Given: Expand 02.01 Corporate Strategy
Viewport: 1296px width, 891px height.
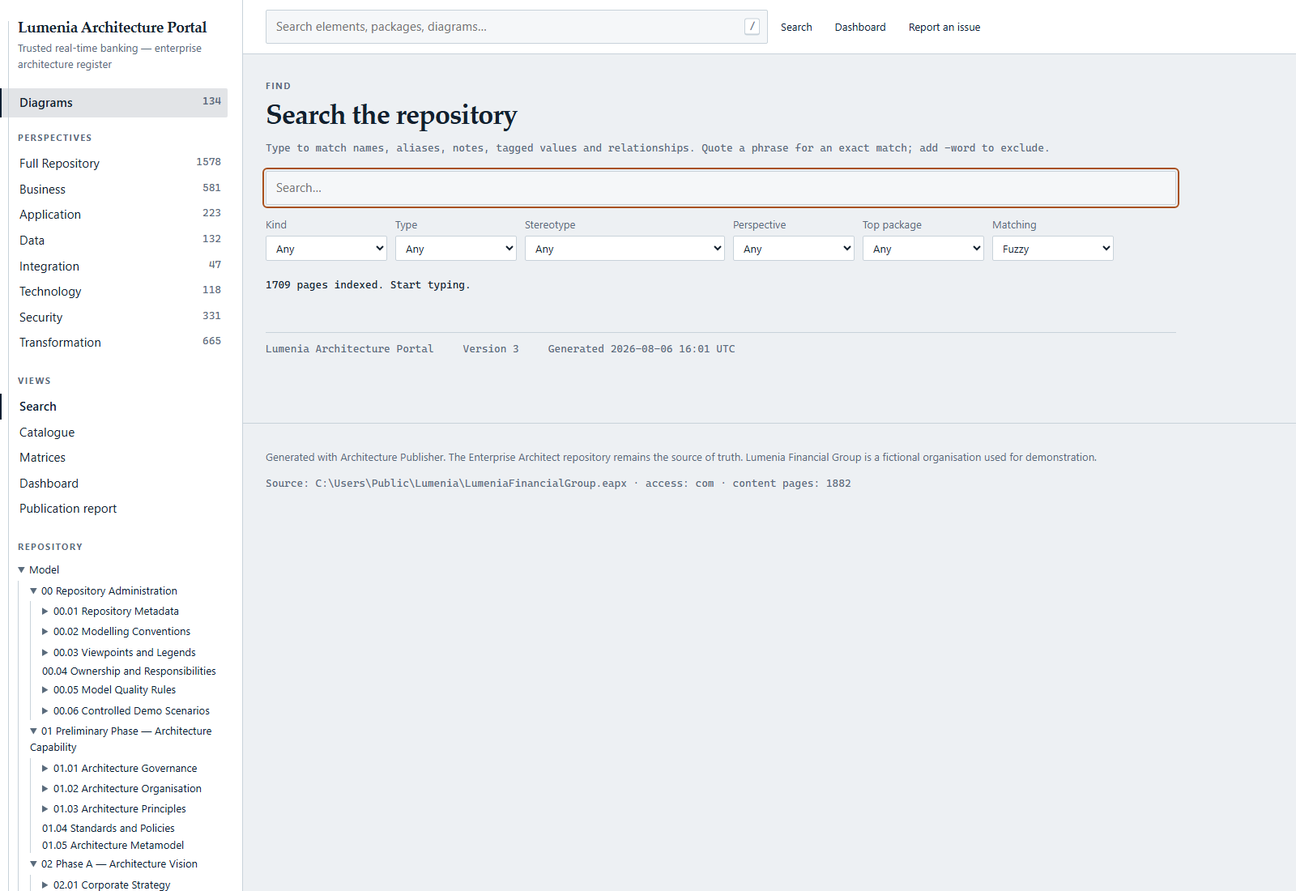Looking at the screenshot, I should click(x=45, y=885).
